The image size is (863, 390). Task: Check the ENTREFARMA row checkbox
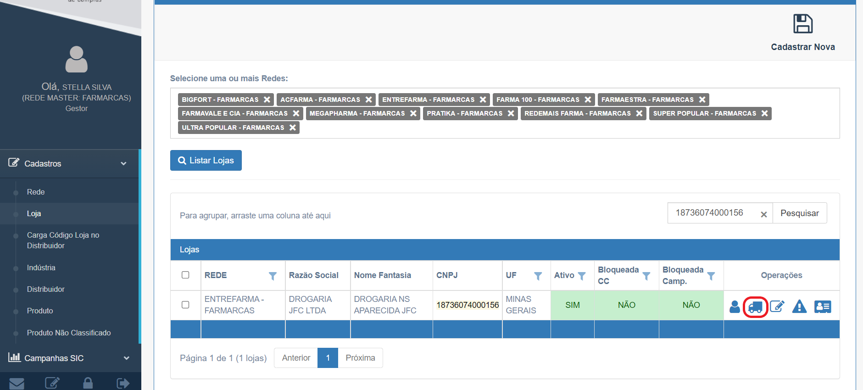point(185,305)
